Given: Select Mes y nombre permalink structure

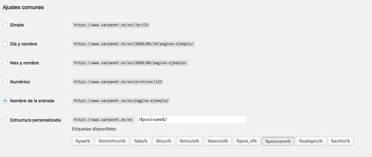Looking at the screenshot, I should 5,63.
